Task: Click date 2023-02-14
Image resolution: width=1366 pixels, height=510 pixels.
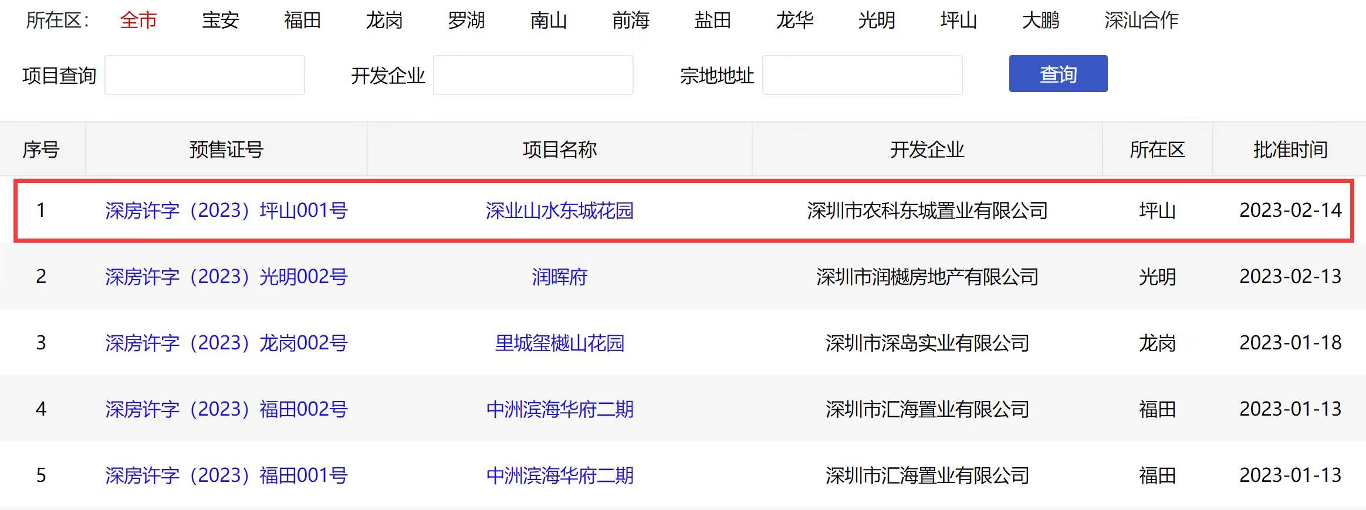Action: (1291, 210)
